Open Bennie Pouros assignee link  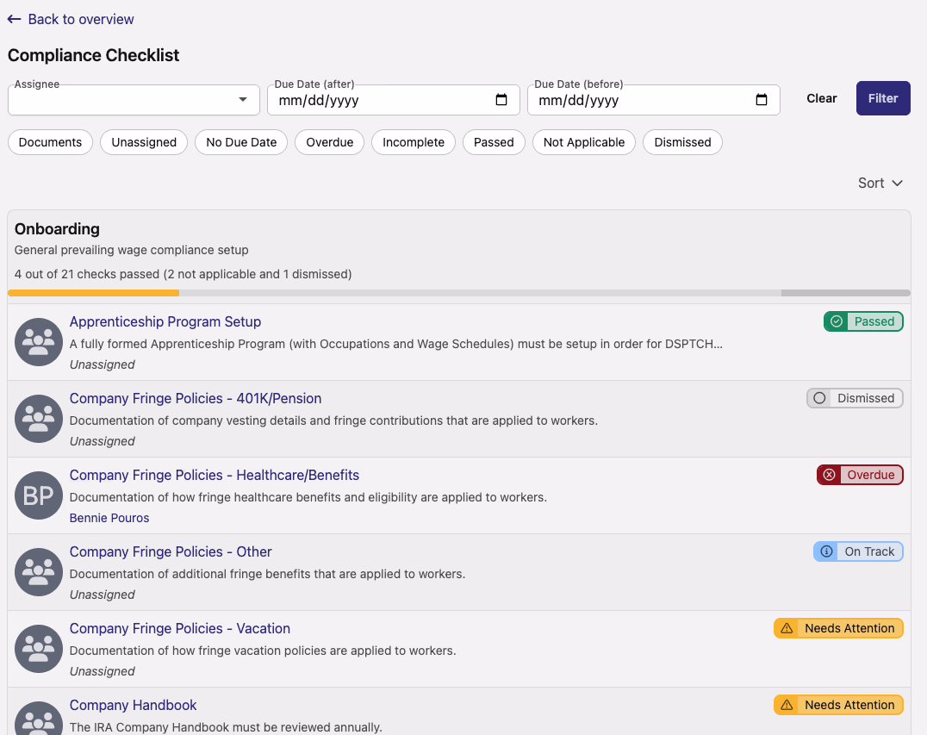(x=109, y=518)
